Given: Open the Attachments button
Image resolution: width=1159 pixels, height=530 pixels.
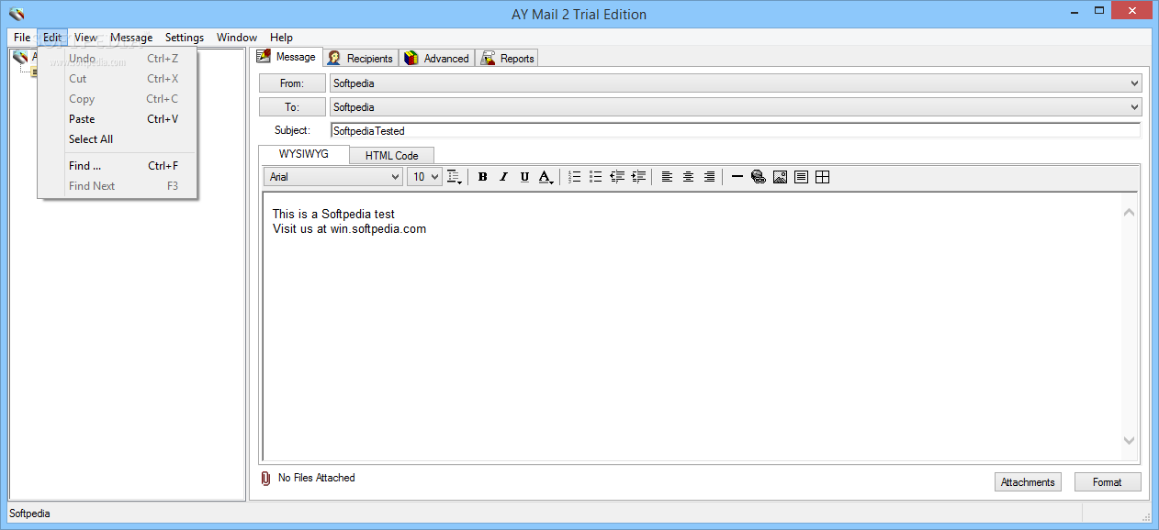Looking at the screenshot, I should [x=1029, y=482].
